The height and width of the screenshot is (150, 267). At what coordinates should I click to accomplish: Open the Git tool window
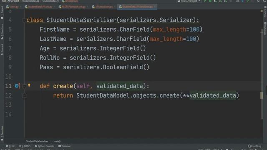tap(10, 146)
